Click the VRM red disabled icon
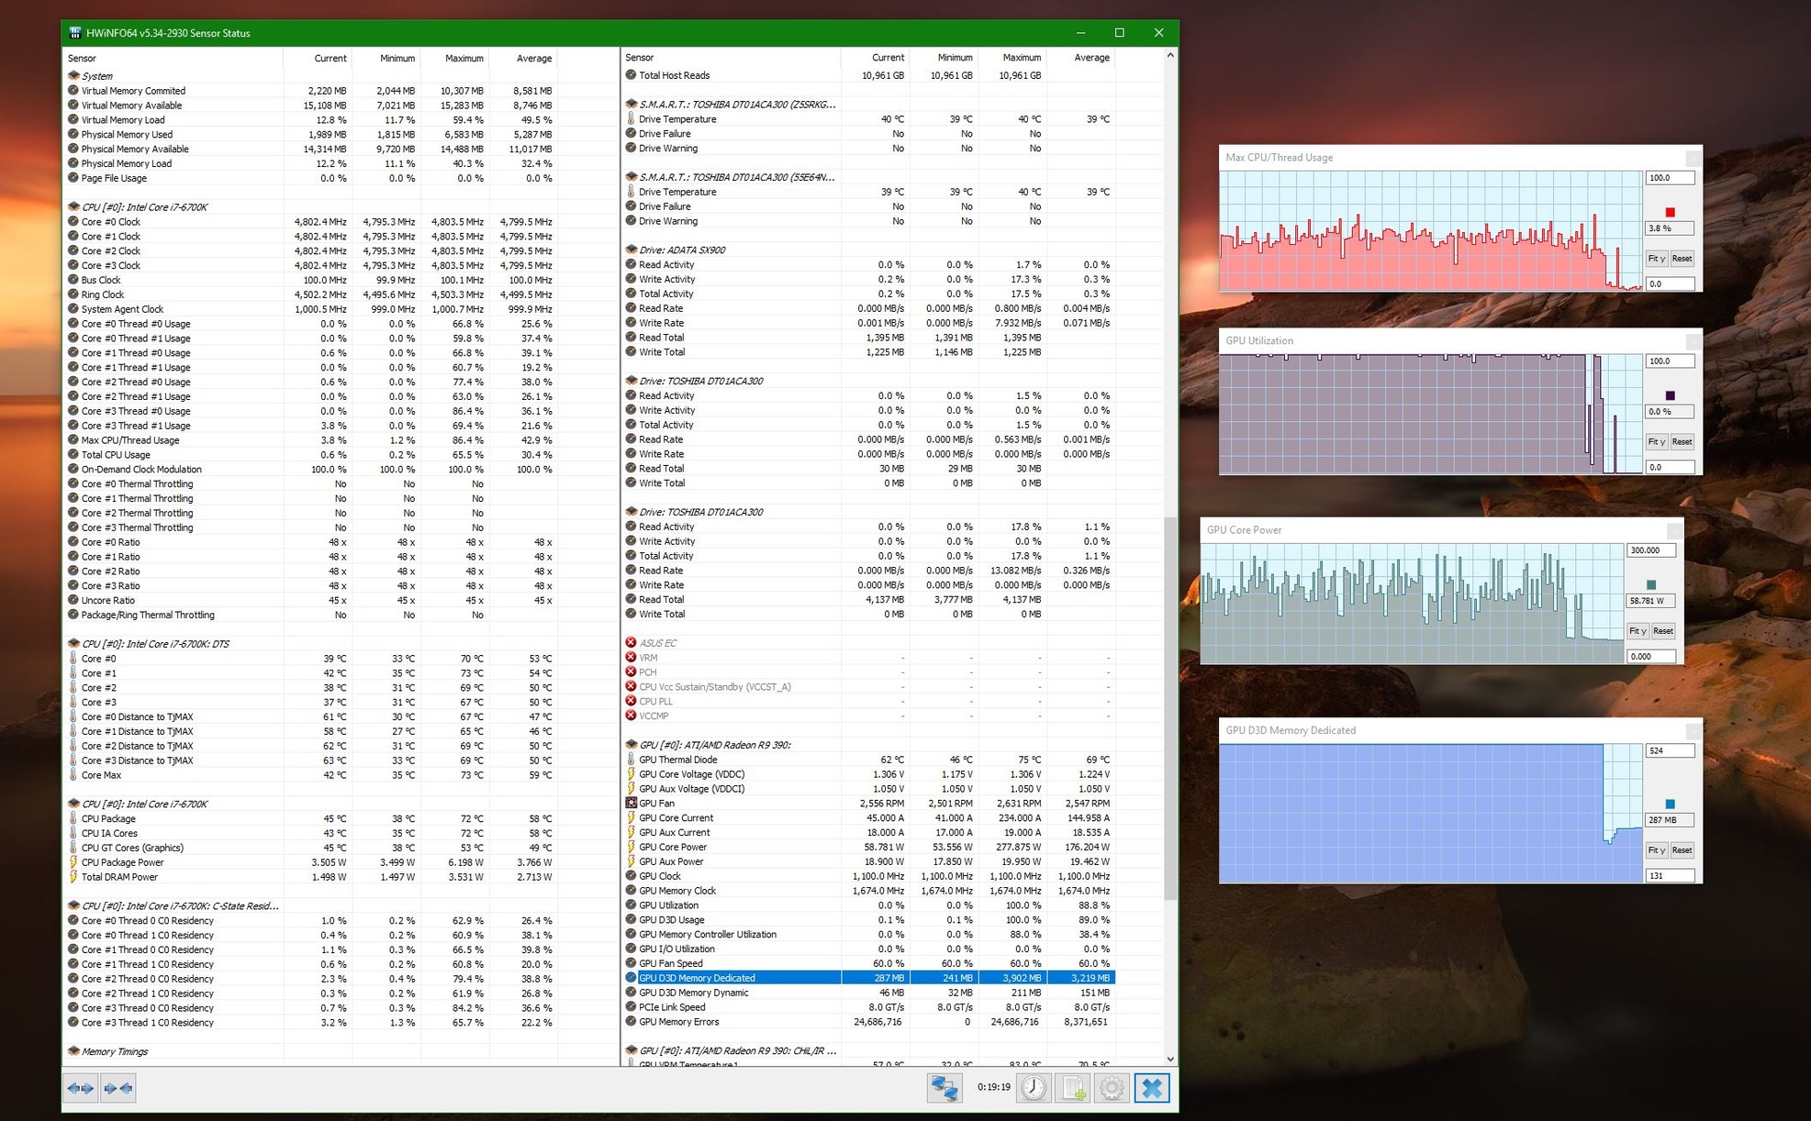The image size is (1811, 1121). (631, 658)
